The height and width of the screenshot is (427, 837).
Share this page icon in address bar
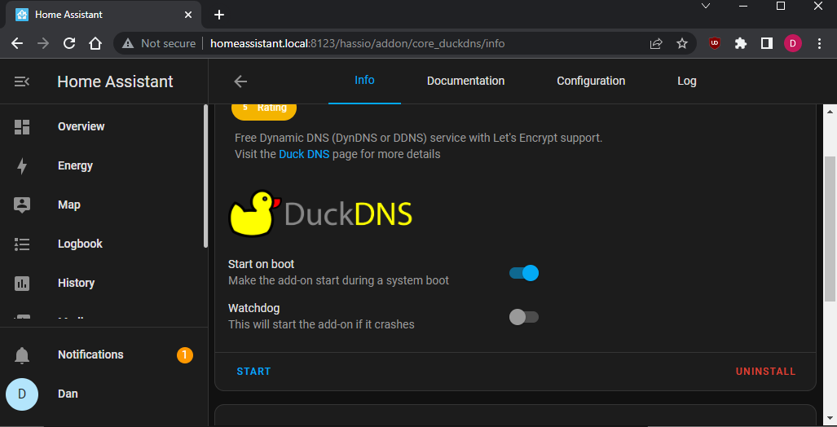click(x=656, y=44)
